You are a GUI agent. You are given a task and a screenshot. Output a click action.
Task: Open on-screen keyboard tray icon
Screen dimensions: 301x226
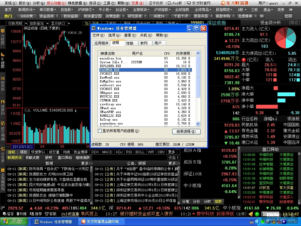tap(252, 222)
